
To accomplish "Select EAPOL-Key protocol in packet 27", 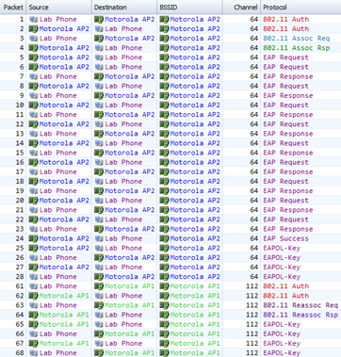I will click(x=282, y=268).
